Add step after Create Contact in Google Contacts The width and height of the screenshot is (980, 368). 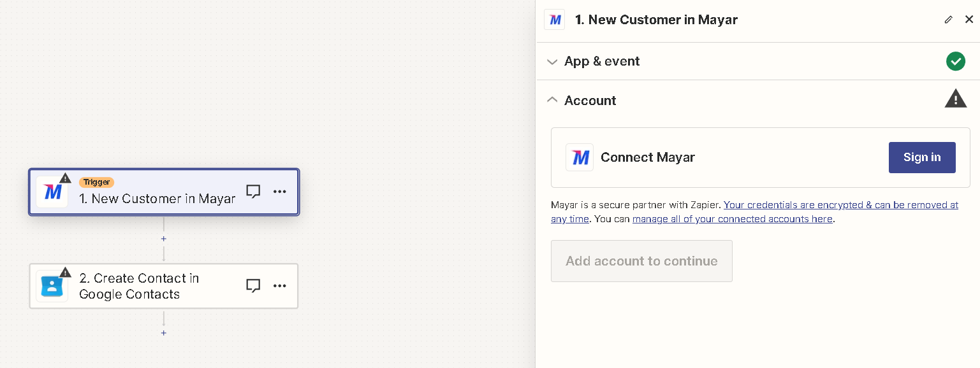coord(164,333)
